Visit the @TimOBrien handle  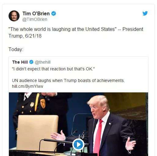tap(35, 19)
